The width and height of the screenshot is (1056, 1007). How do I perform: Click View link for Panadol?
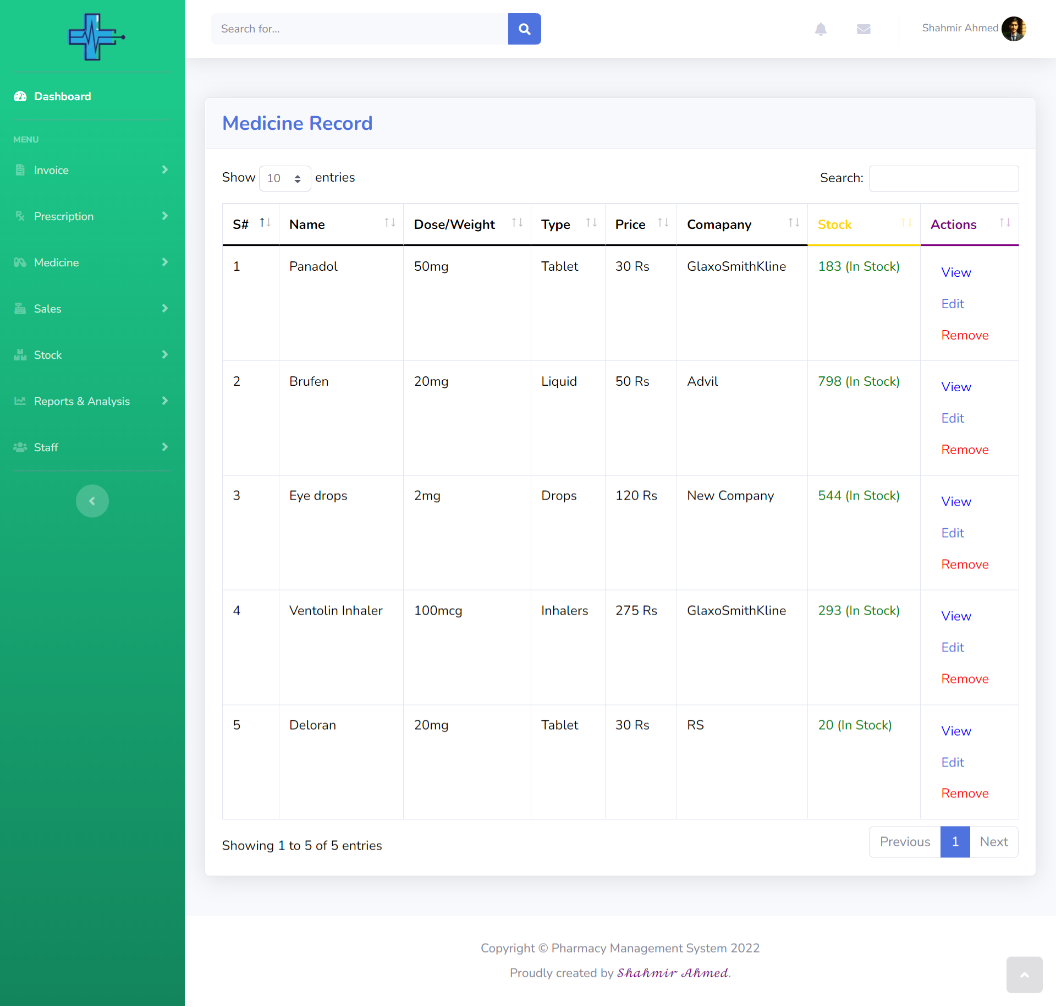(x=956, y=272)
